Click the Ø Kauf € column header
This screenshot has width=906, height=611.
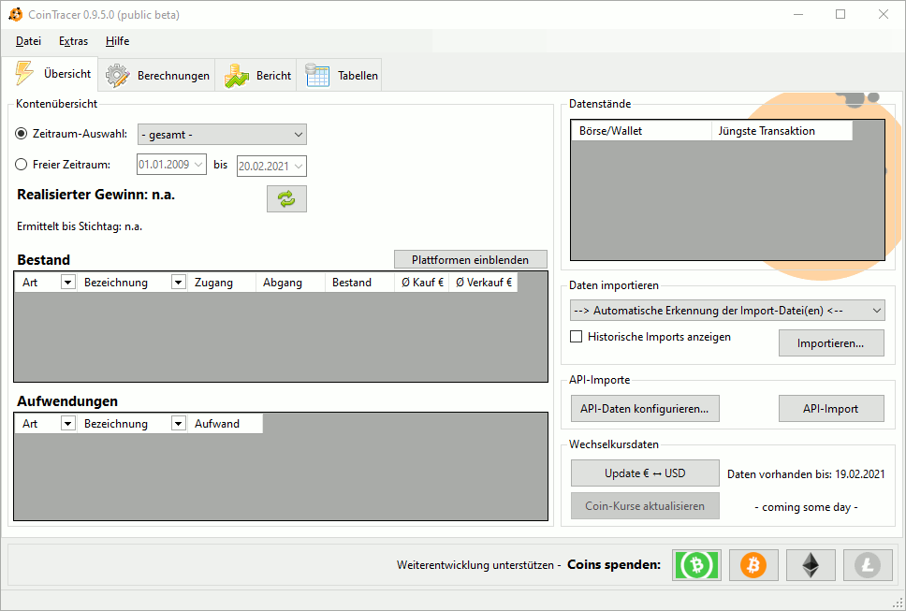point(422,283)
